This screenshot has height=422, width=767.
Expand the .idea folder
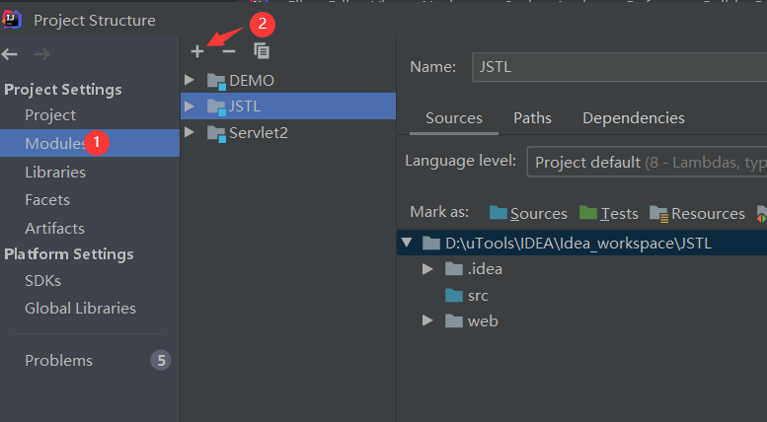427,268
